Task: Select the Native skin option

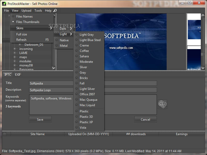Action: (x=63, y=40)
